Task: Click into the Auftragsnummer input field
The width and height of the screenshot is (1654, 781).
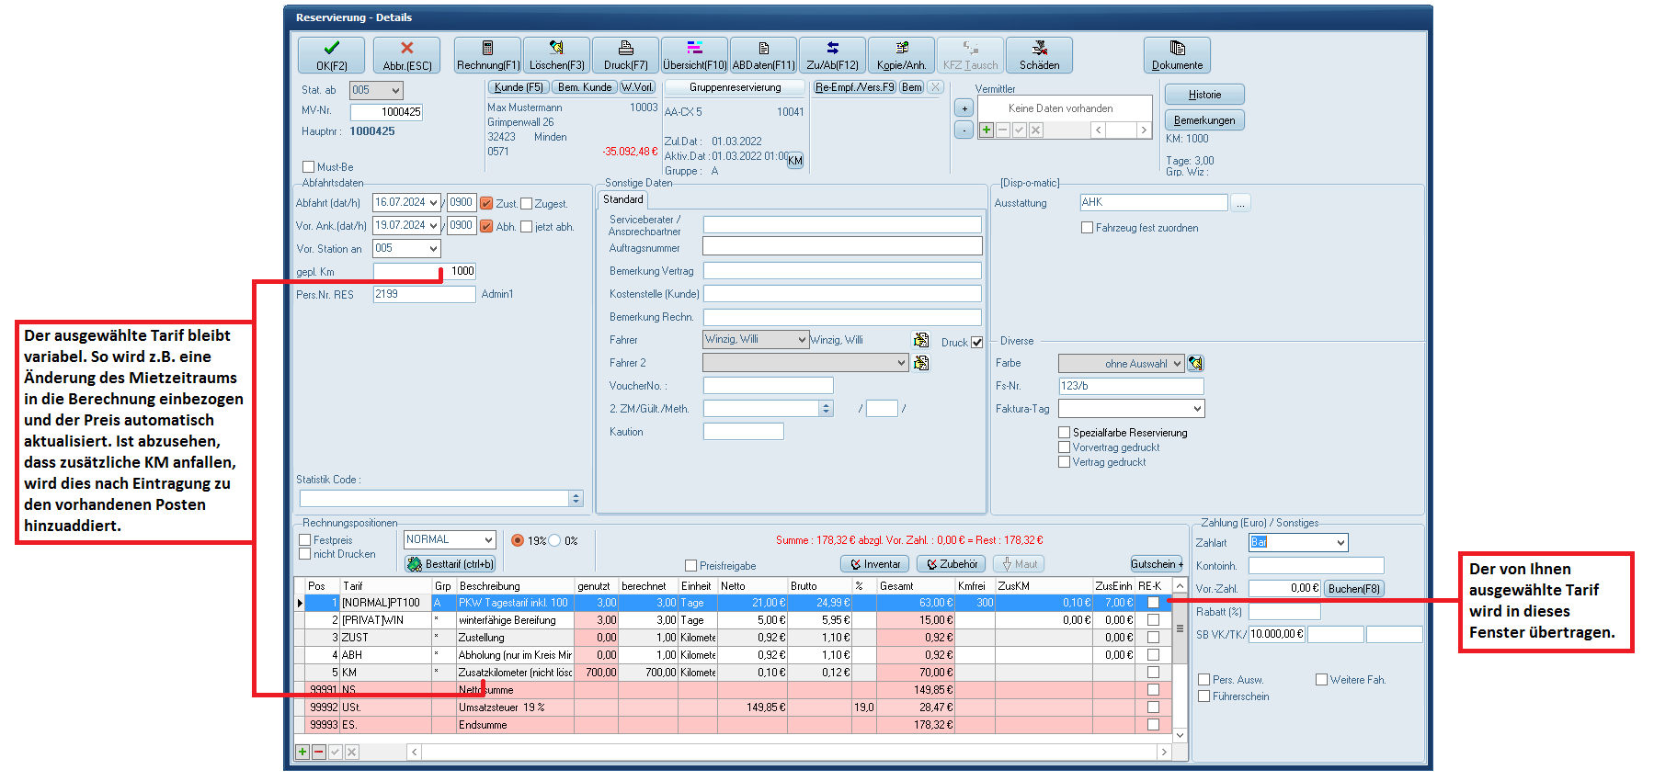Action: point(841,246)
